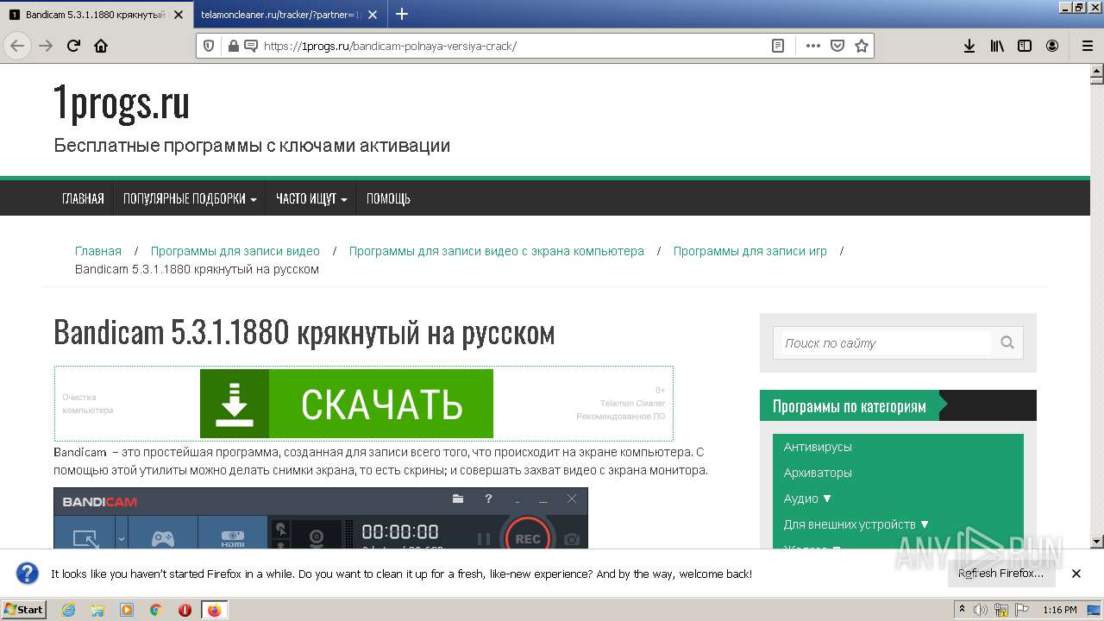The height and width of the screenshot is (621, 1104).
Task: Open Программы для записи видео breadcrumb
Action: click(x=235, y=251)
